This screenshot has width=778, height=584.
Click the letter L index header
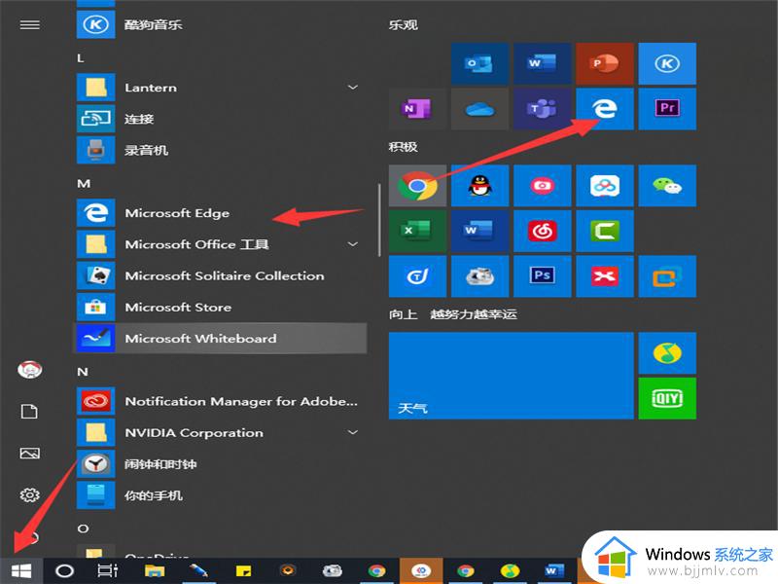pyautogui.click(x=81, y=58)
